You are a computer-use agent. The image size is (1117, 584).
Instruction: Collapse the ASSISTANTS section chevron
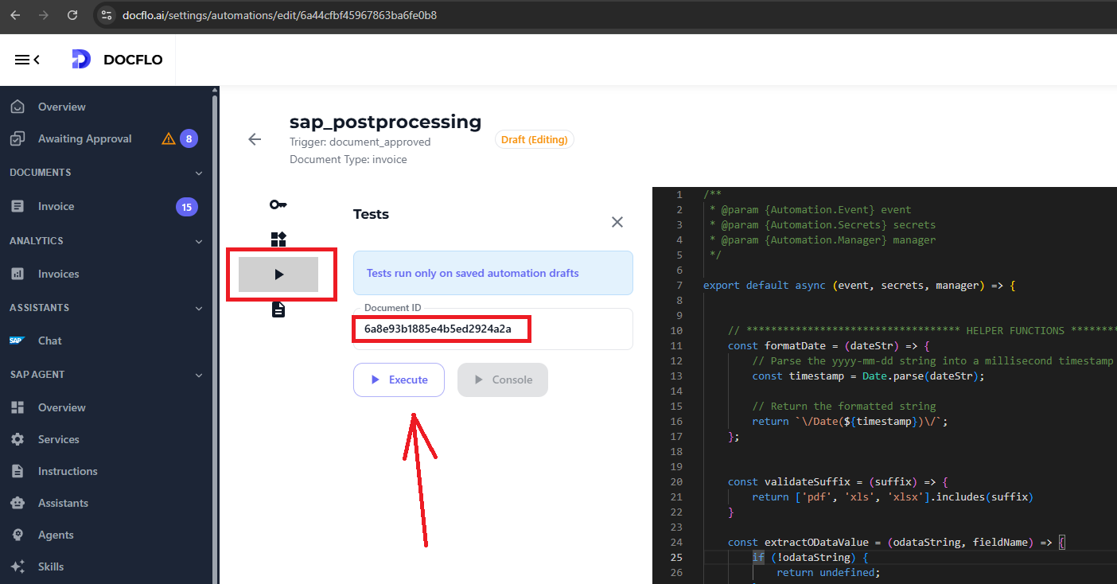198,308
